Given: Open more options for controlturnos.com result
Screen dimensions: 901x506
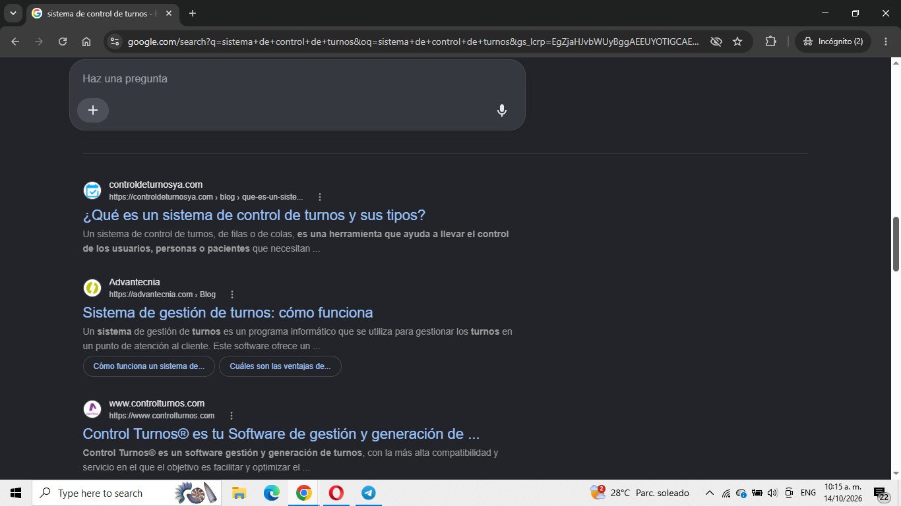Looking at the screenshot, I should point(231,416).
